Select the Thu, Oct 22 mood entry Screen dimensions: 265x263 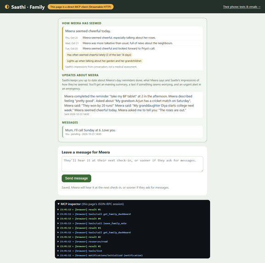tap(133, 38)
